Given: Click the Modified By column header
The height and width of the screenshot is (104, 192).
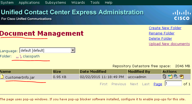Looking at the screenshot, I should click(x=145, y=71).
